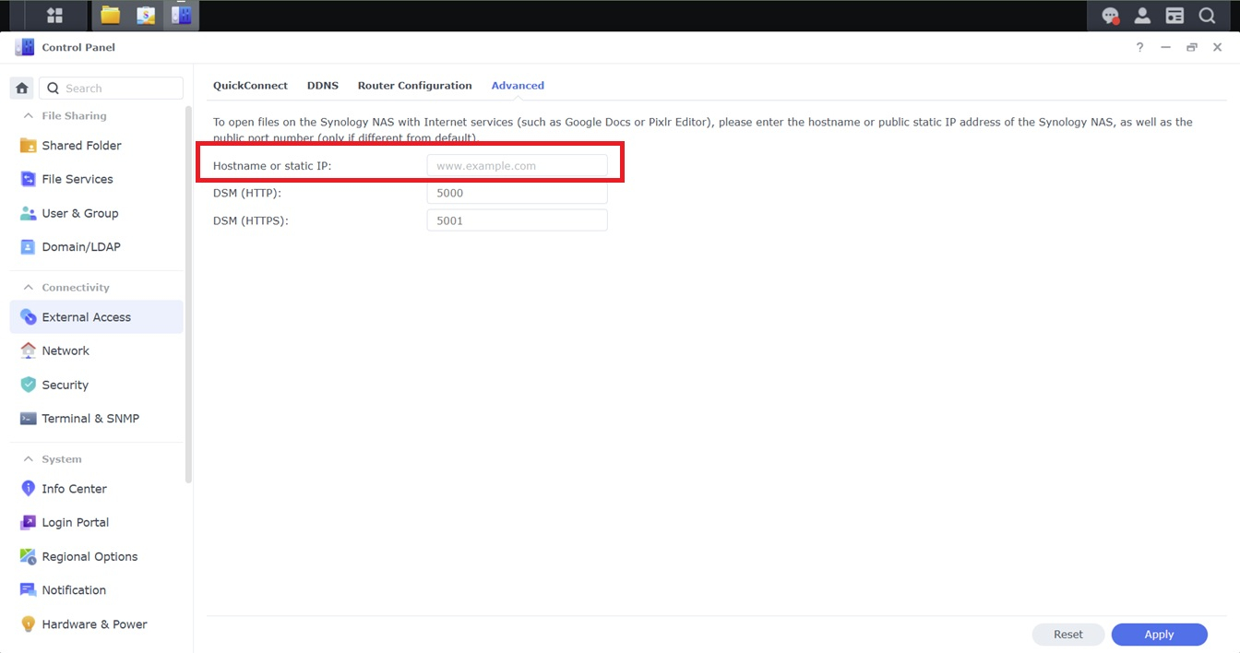Click the File Services icon
Viewport: 1240px width, 653px height.
pyautogui.click(x=28, y=179)
